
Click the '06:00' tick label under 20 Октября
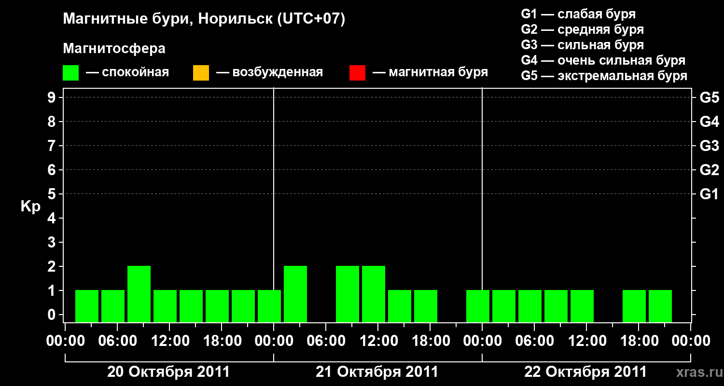117,341
